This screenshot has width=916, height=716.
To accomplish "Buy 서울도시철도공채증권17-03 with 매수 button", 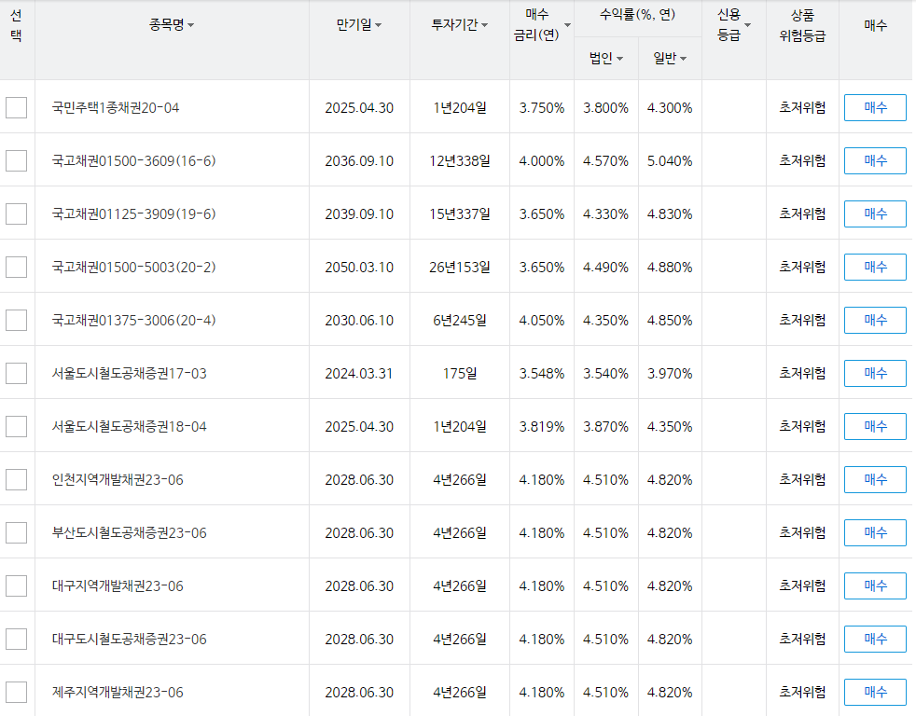I will (x=875, y=373).
